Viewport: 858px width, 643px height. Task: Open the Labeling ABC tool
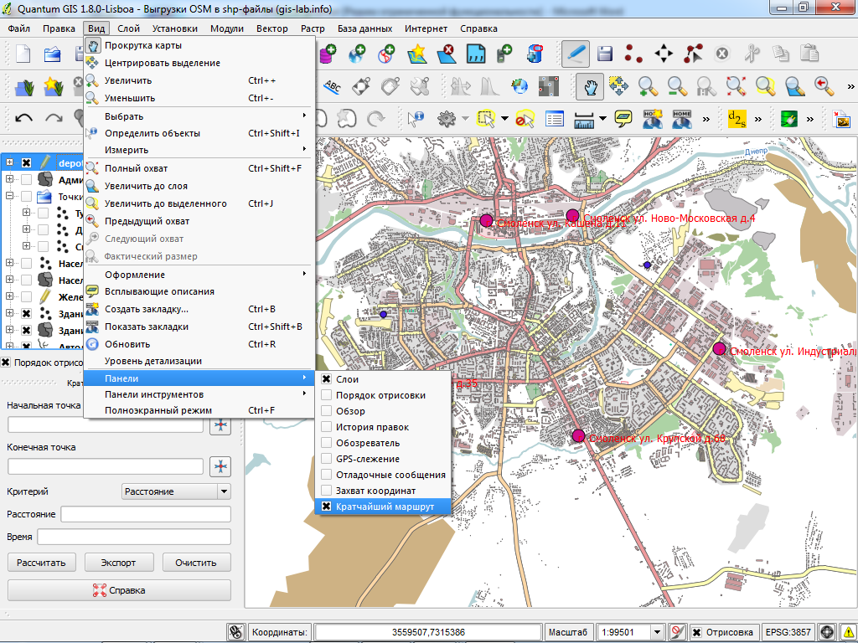(332, 86)
